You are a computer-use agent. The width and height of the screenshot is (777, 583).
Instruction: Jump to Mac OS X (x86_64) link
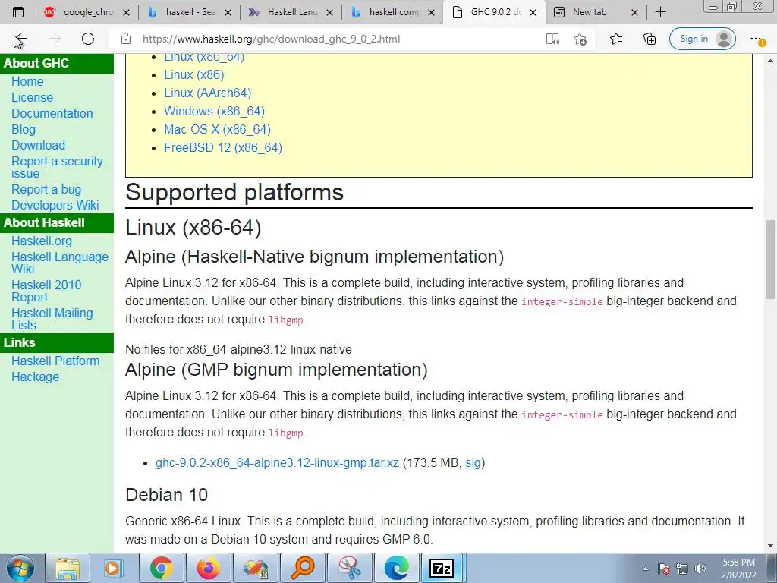(x=218, y=129)
